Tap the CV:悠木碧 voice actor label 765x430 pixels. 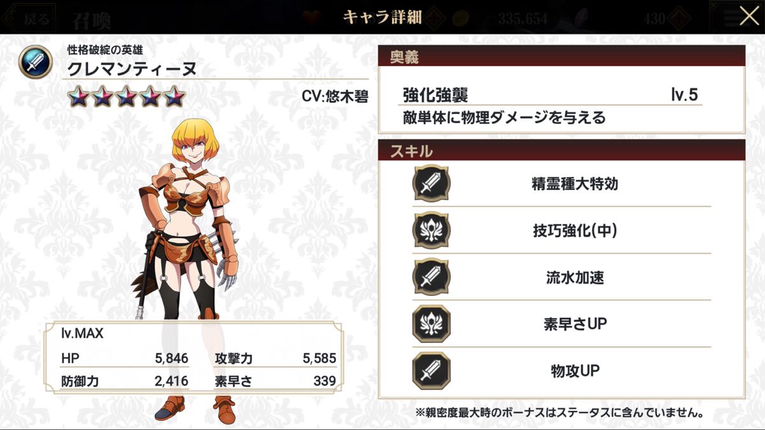(335, 96)
